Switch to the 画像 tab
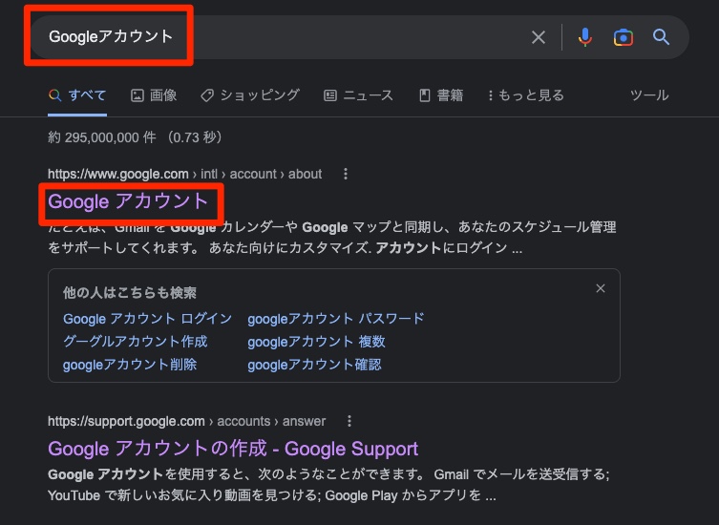Viewport: 719px width, 525px height. click(x=154, y=95)
